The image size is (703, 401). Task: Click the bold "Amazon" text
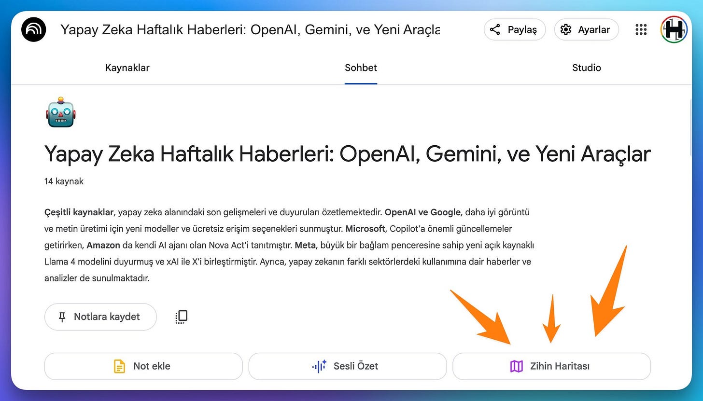tap(104, 245)
